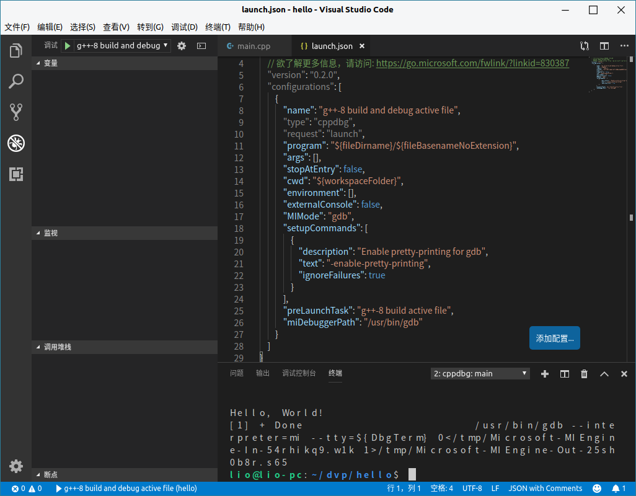Start debugging with the green play icon
Image resolution: width=636 pixels, height=496 pixels.
pyautogui.click(x=66, y=45)
